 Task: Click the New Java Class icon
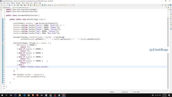[x=31, y=5]
